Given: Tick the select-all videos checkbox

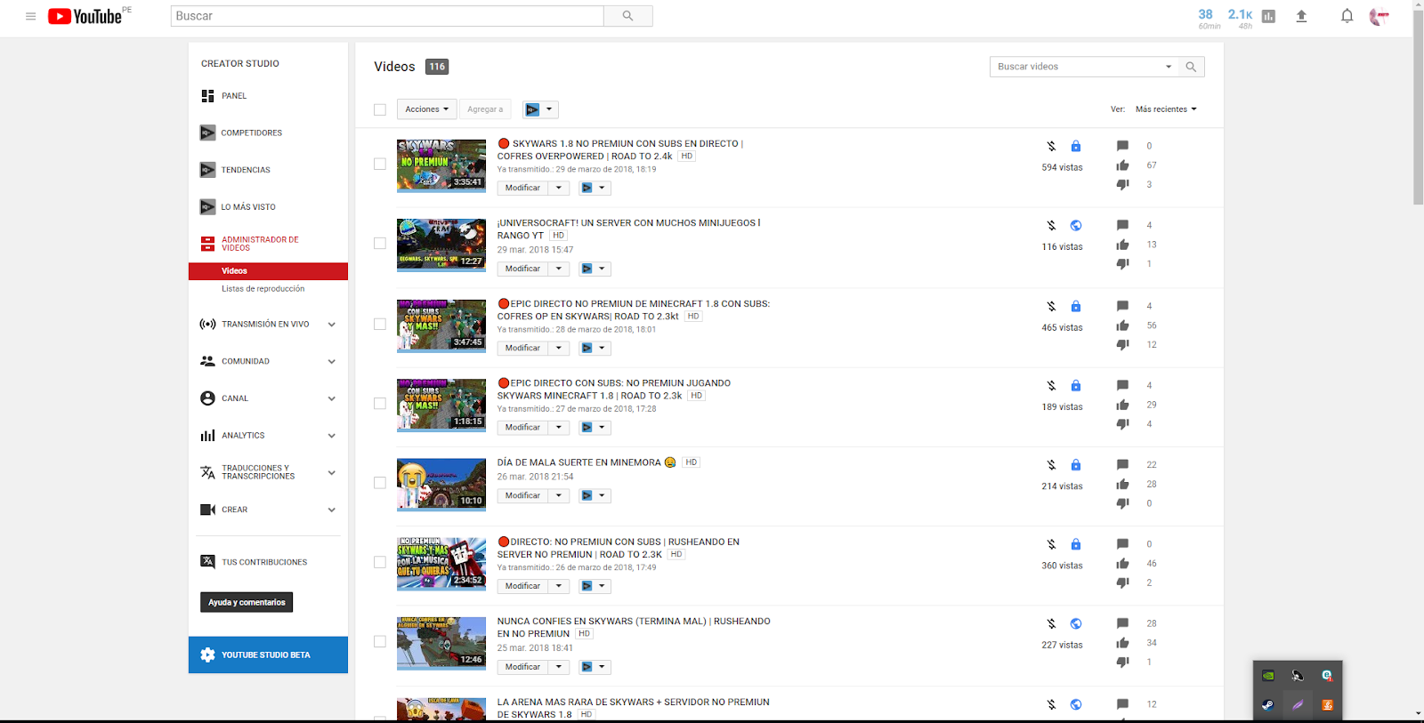Looking at the screenshot, I should click(380, 110).
